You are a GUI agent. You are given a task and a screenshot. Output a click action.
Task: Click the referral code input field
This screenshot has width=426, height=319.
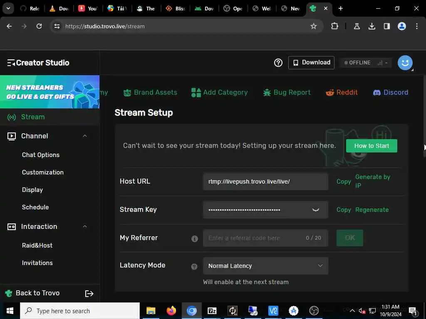(265, 238)
